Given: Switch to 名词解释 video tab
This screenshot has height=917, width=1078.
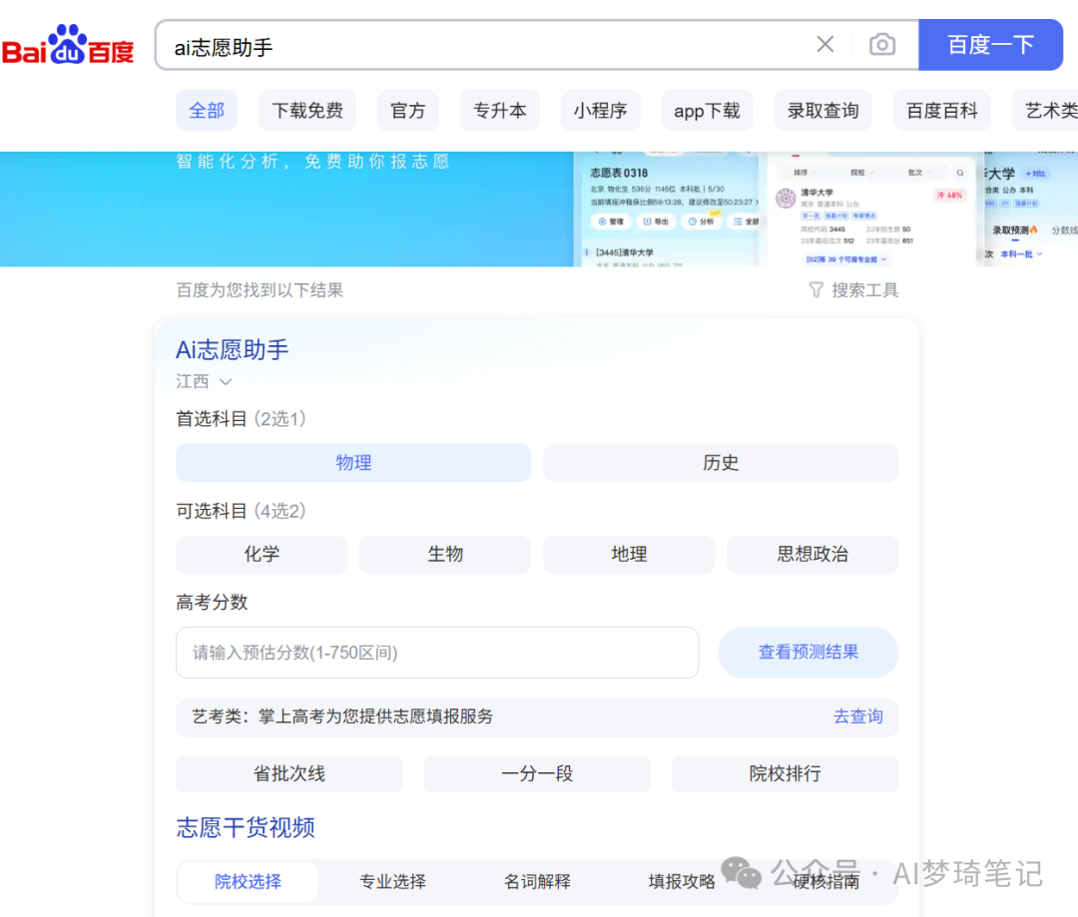Looking at the screenshot, I should click(x=537, y=882).
